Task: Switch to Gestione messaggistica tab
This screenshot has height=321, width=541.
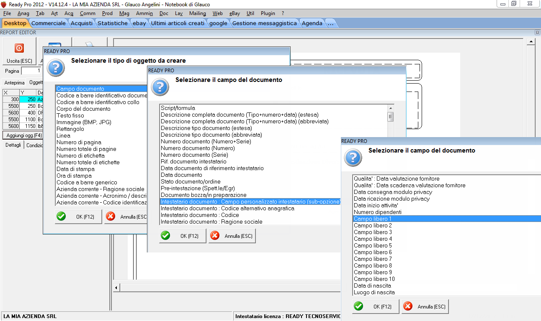Action: [265, 23]
